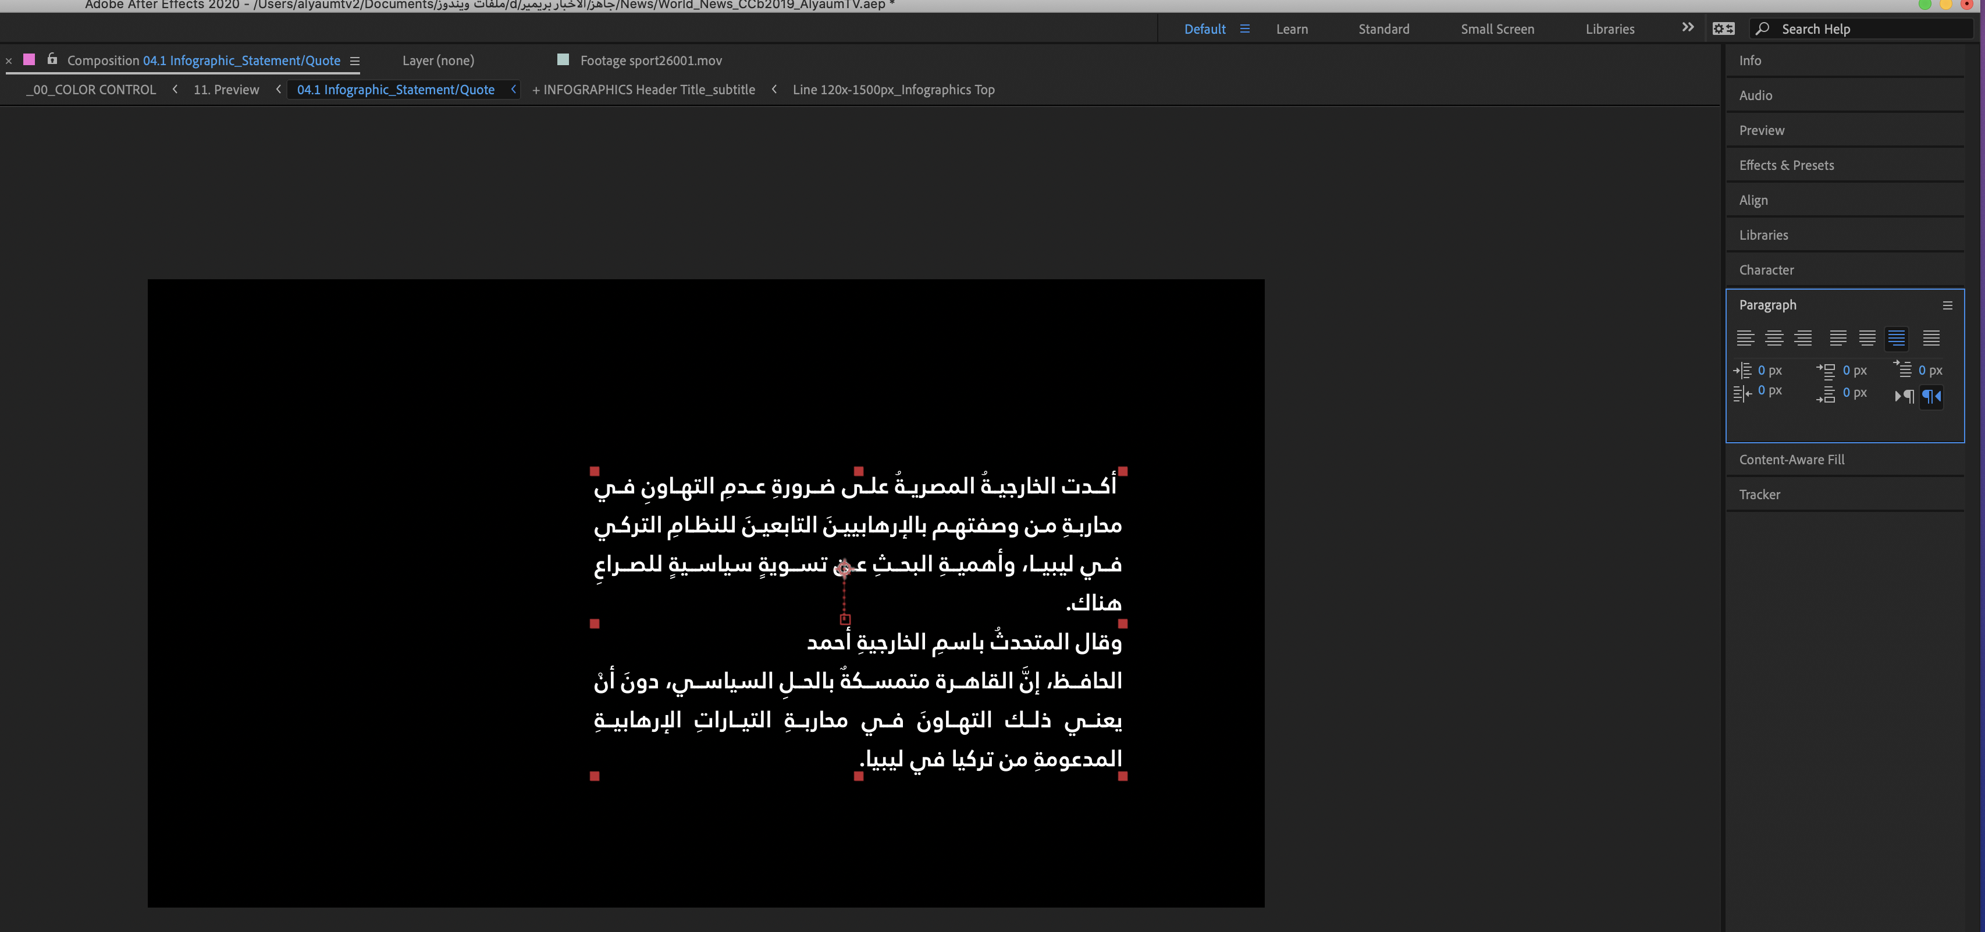Open the workspace settings gear icon

pos(1724,29)
